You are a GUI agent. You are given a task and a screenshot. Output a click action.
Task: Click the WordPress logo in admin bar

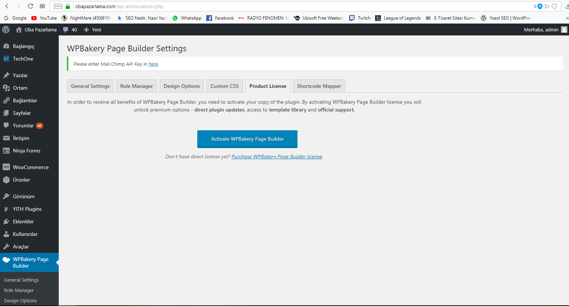(x=6, y=30)
